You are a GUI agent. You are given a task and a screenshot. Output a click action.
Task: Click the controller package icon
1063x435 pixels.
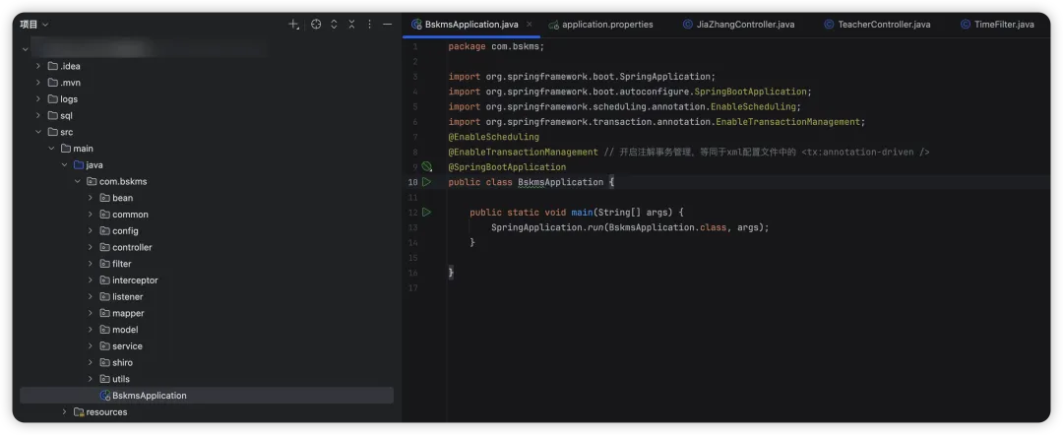click(x=105, y=247)
